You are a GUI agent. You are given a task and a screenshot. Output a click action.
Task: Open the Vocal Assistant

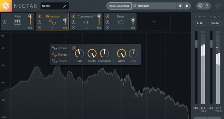point(119,6)
